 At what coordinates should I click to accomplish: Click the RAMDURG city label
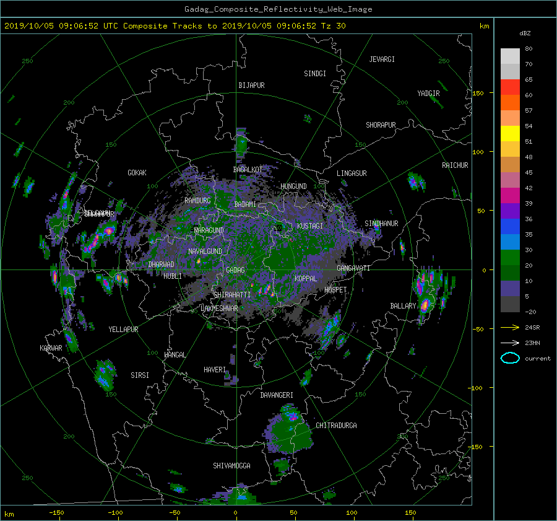point(197,201)
